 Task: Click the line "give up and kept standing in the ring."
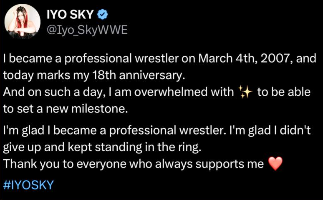click(x=102, y=147)
